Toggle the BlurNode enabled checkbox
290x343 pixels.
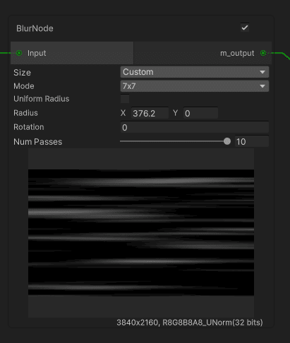click(245, 28)
